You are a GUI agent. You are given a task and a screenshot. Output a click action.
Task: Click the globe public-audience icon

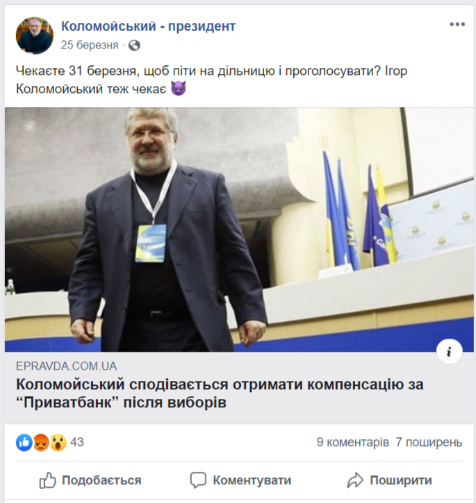point(134,45)
